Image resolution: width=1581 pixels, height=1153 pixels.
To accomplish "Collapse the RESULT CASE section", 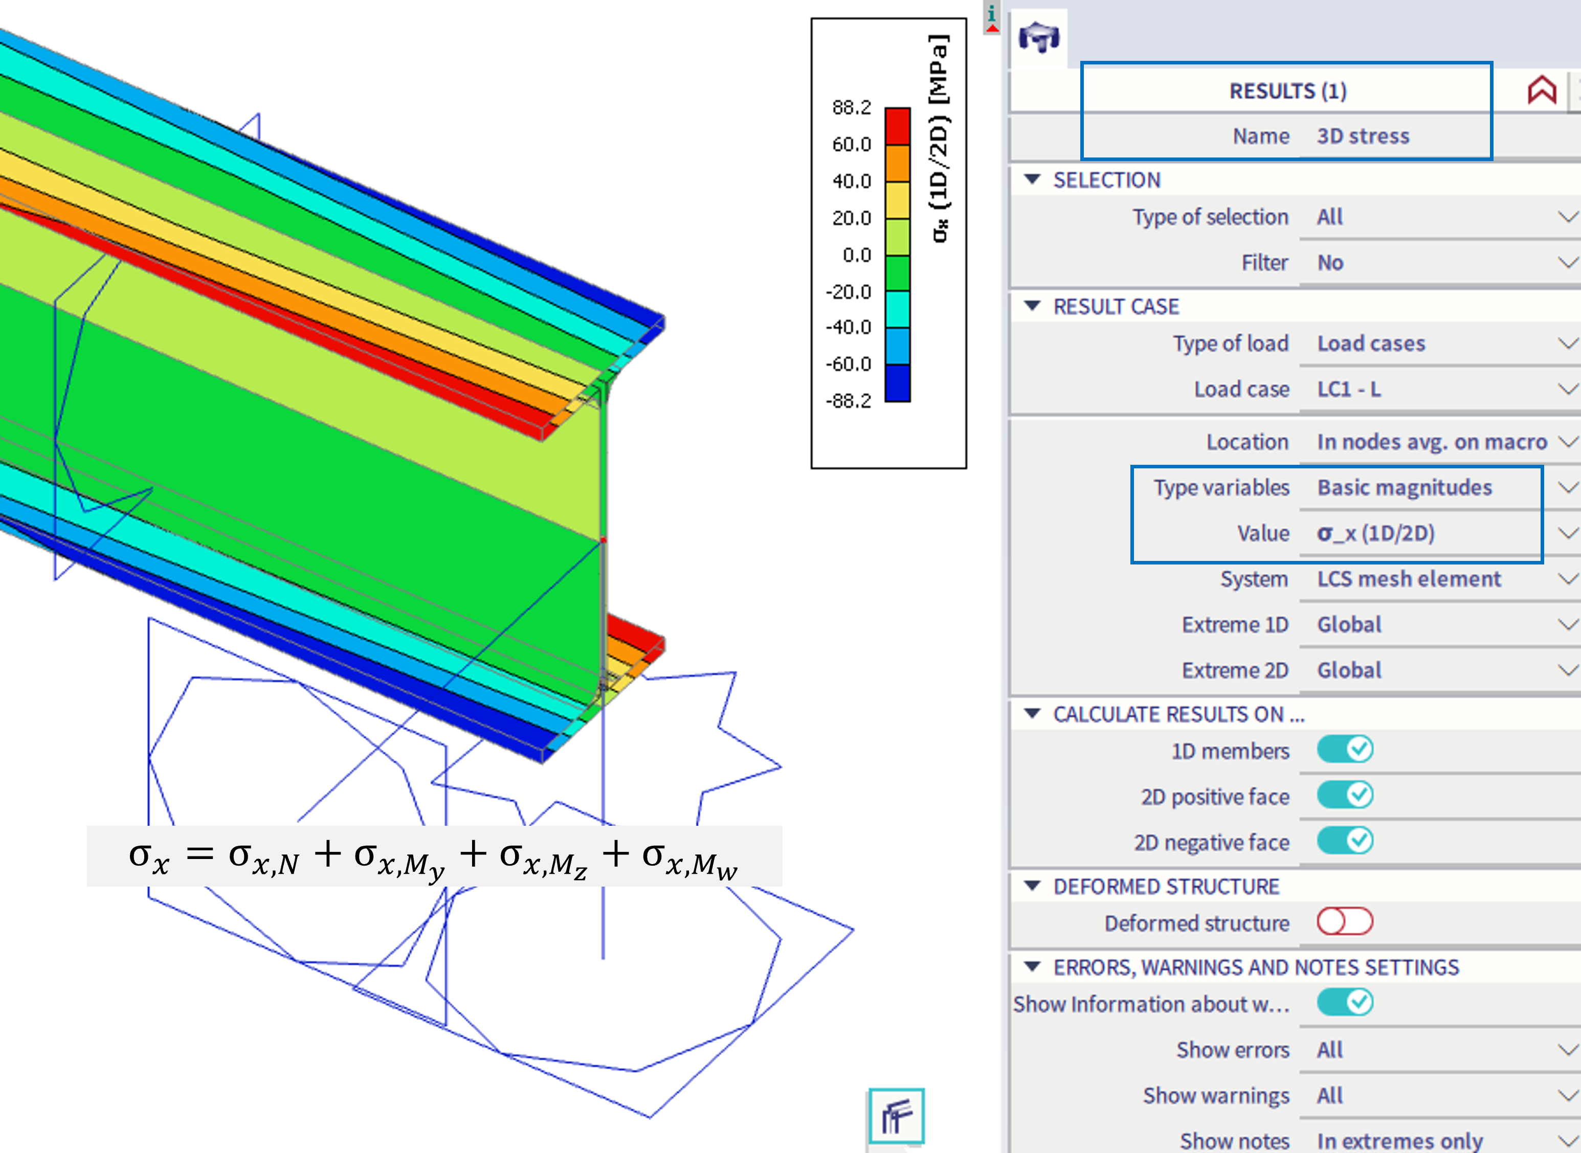I will (x=1032, y=306).
